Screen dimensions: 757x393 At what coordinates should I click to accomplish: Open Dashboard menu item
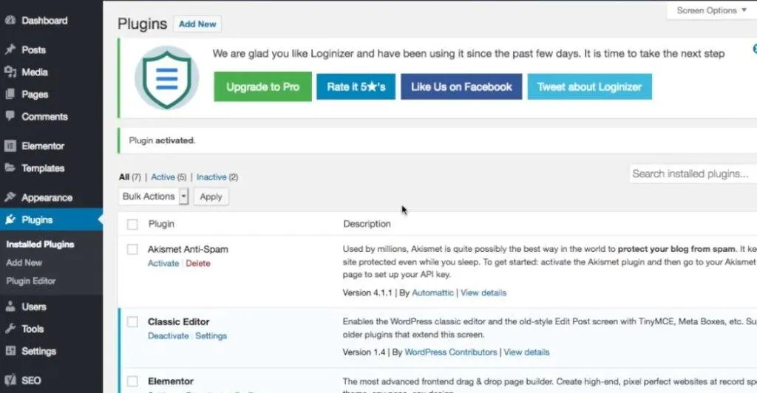point(44,20)
